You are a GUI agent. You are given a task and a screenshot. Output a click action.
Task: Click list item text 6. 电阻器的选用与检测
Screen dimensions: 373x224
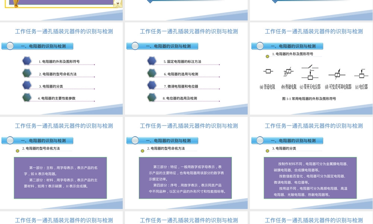[x=181, y=74]
